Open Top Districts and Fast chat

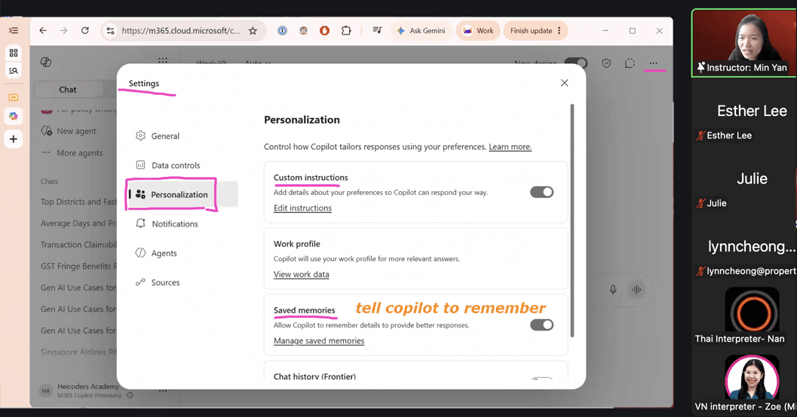[x=78, y=202]
